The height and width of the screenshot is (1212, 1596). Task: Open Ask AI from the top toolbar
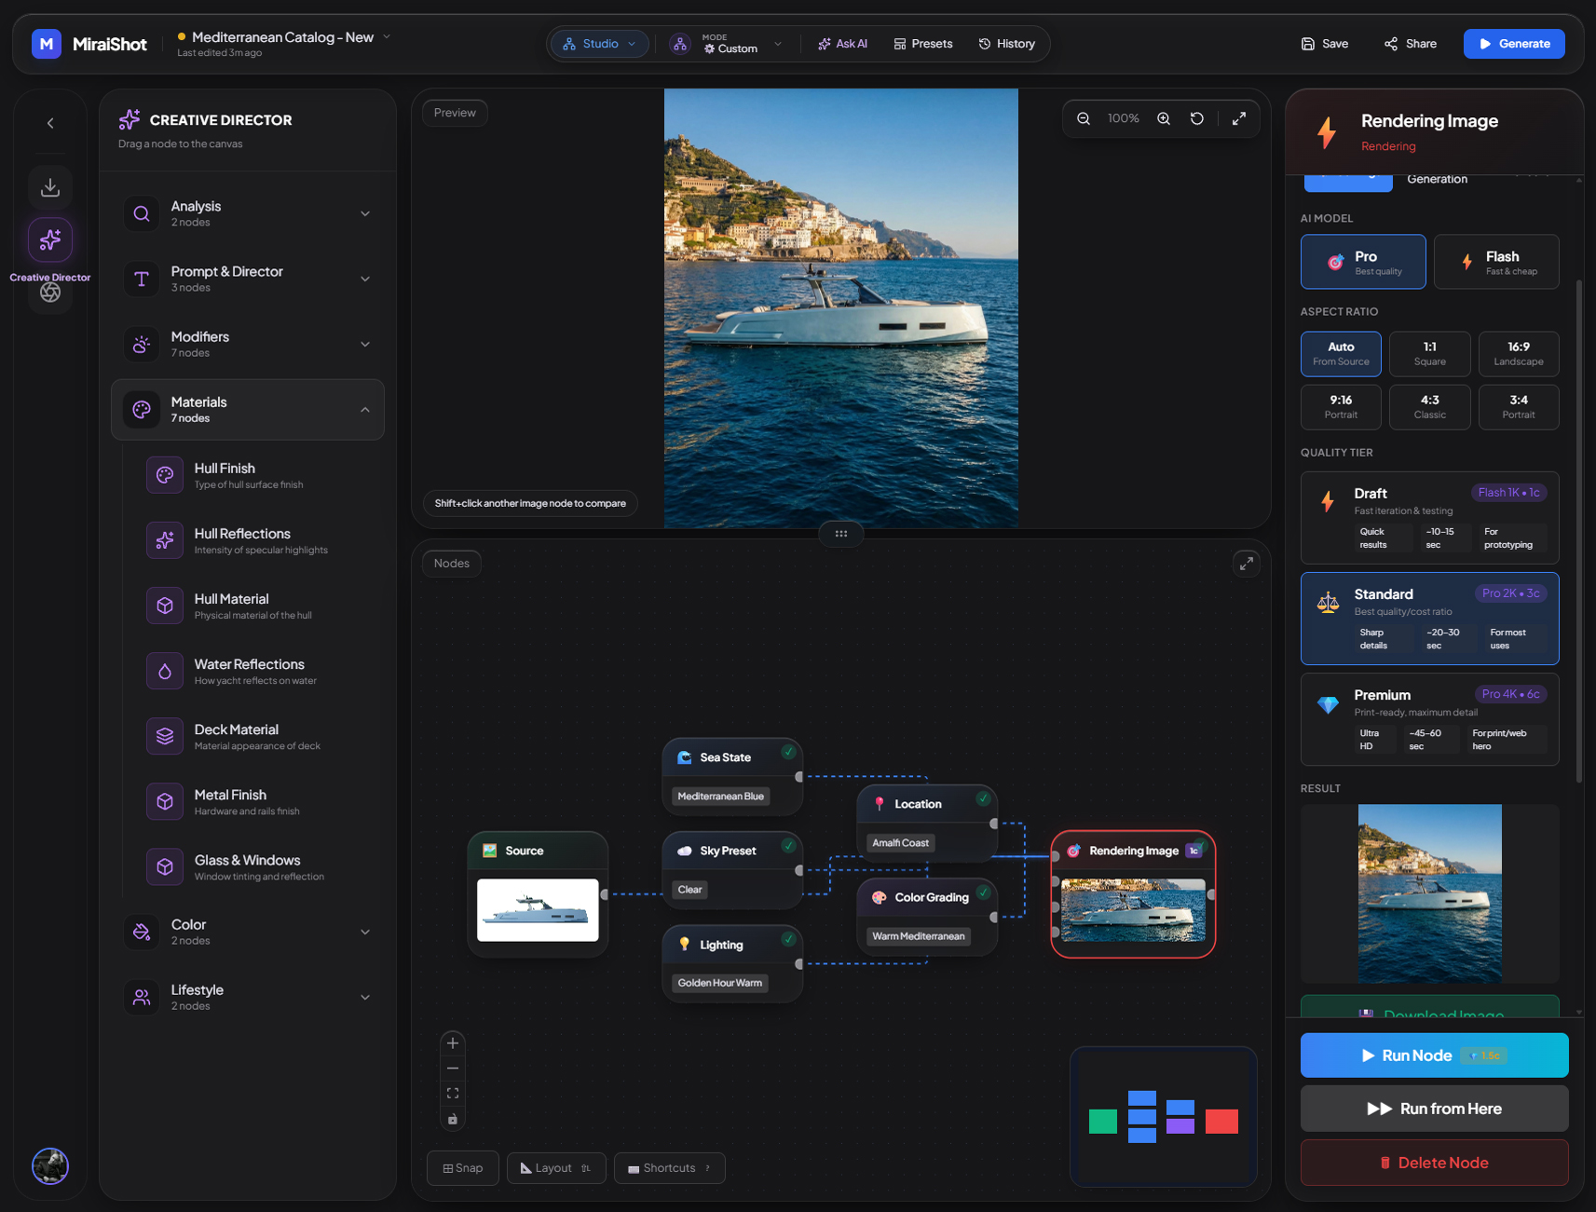click(x=841, y=43)
